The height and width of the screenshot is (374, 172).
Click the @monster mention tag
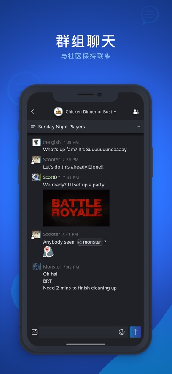90,242
